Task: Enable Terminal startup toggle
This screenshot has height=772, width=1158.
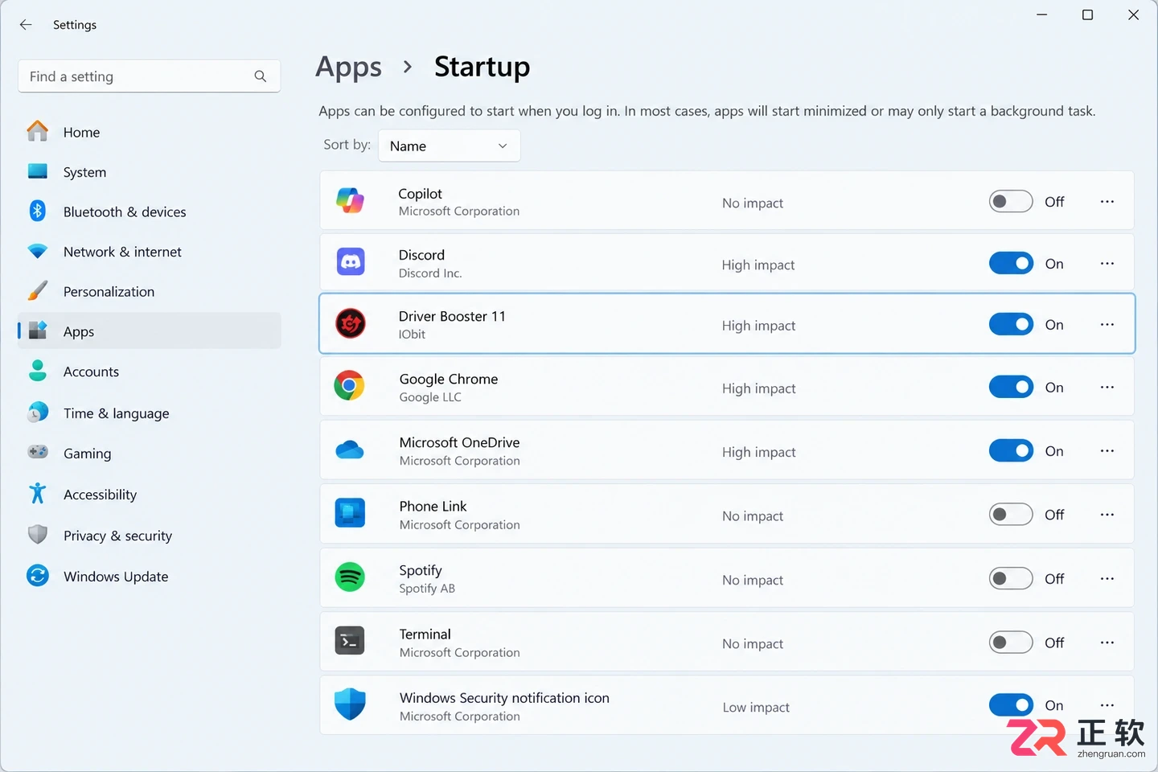Action: [x=1011, y=642]
